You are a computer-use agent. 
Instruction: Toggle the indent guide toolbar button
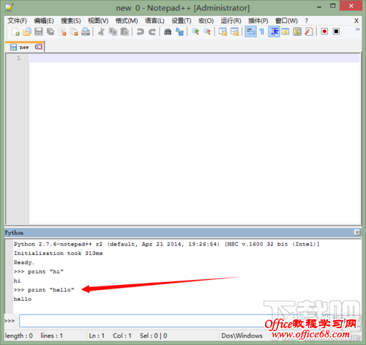pos(274,31)
